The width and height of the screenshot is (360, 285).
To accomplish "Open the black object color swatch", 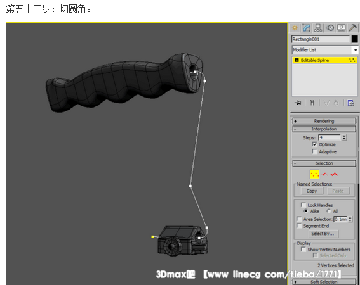I will tap(354, 39).
